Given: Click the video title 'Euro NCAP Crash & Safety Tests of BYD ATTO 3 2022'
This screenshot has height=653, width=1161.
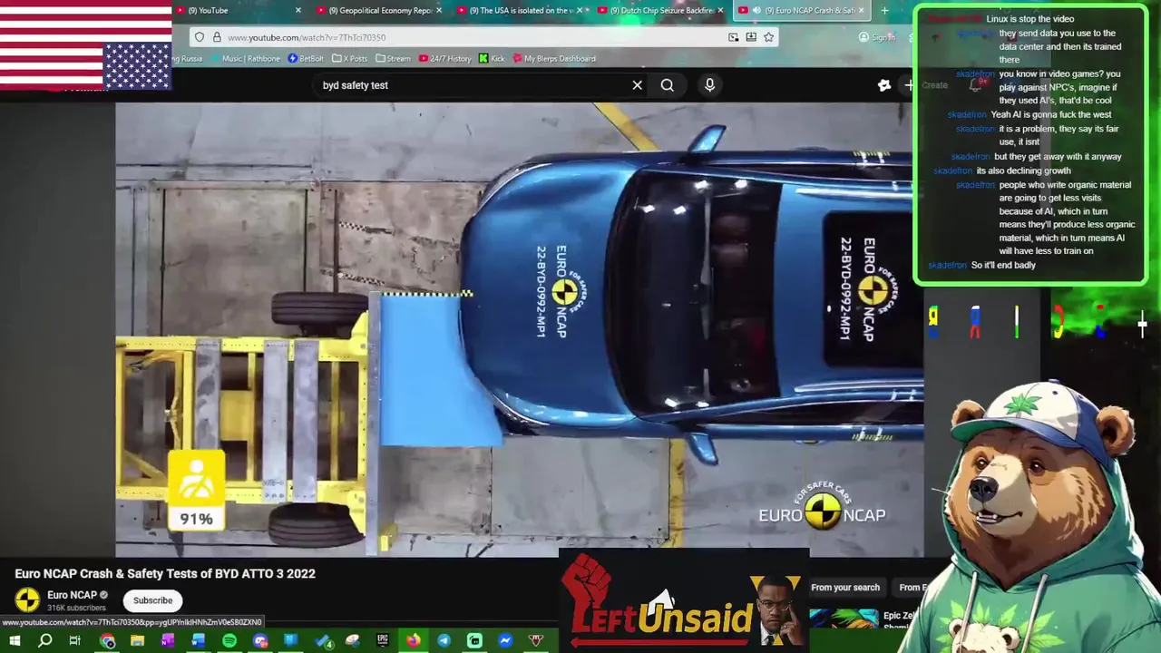Looking at the screenshot, I should coord(165,573).
